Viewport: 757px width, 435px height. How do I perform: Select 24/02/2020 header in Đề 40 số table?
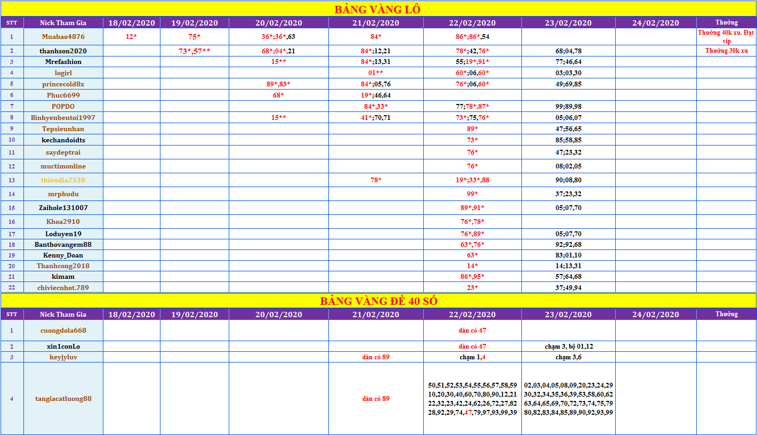coord(656,315)
